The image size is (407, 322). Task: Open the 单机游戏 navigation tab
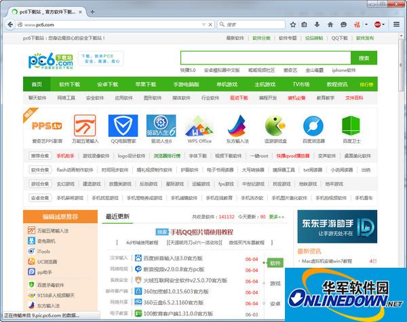(x=227, y=84)
